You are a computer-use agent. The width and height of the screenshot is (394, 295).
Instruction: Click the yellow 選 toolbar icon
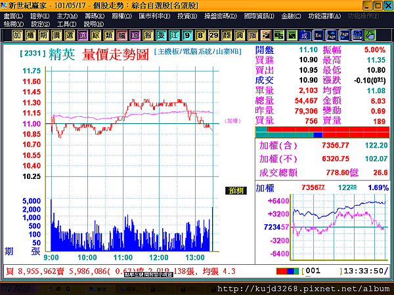point(70,35)
